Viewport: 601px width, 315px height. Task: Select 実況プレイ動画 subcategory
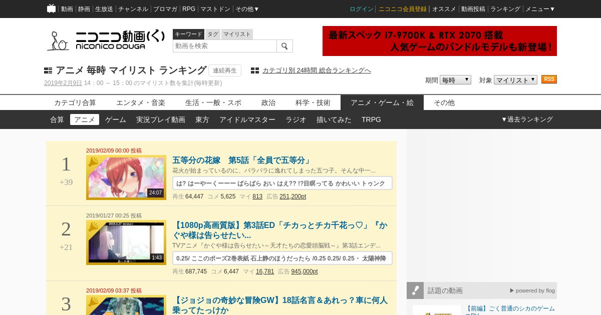click(161, 119)
